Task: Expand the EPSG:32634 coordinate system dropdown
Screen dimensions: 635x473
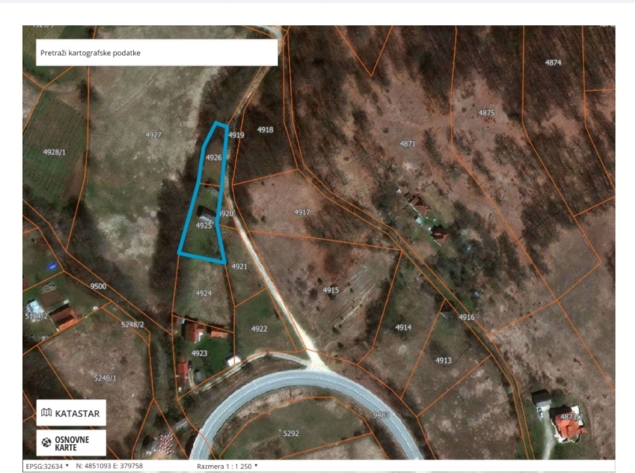Action: (47, 466)
